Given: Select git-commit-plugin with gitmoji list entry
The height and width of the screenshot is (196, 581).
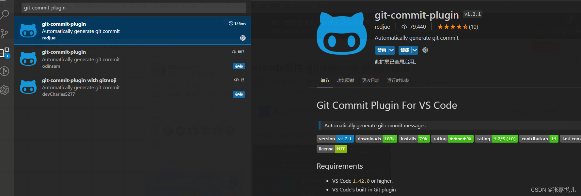Looking at the screenshot, I should (x=132, y=87).
